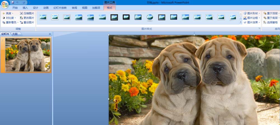This screenshot has width=280, height=125.
Task: Open the 图片形状 picture shape dropdown
Action: tap(252, 13)
